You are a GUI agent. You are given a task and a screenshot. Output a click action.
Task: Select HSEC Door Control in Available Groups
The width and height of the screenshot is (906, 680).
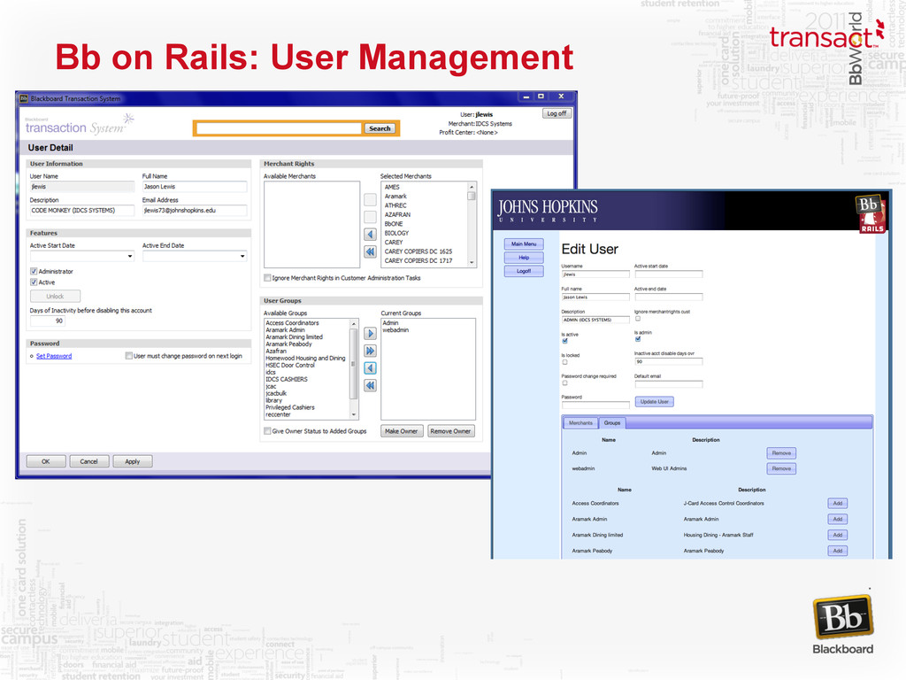click(290, 366)
